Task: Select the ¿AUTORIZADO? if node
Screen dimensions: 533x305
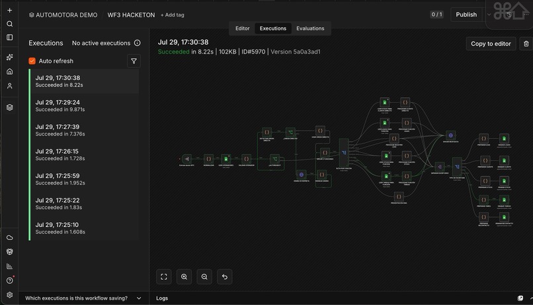Action: point(274,159)
